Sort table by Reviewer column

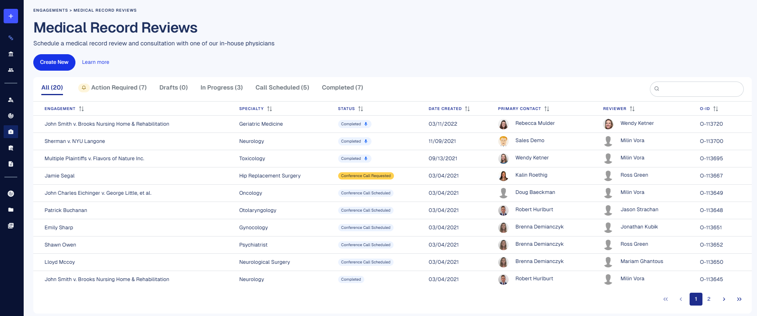click(632, 109)
